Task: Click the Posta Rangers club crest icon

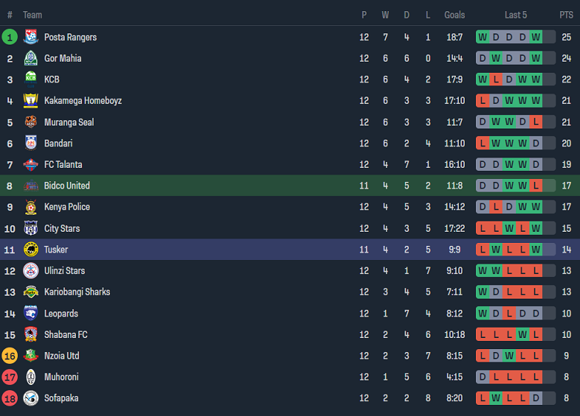Action: point(30,37)
